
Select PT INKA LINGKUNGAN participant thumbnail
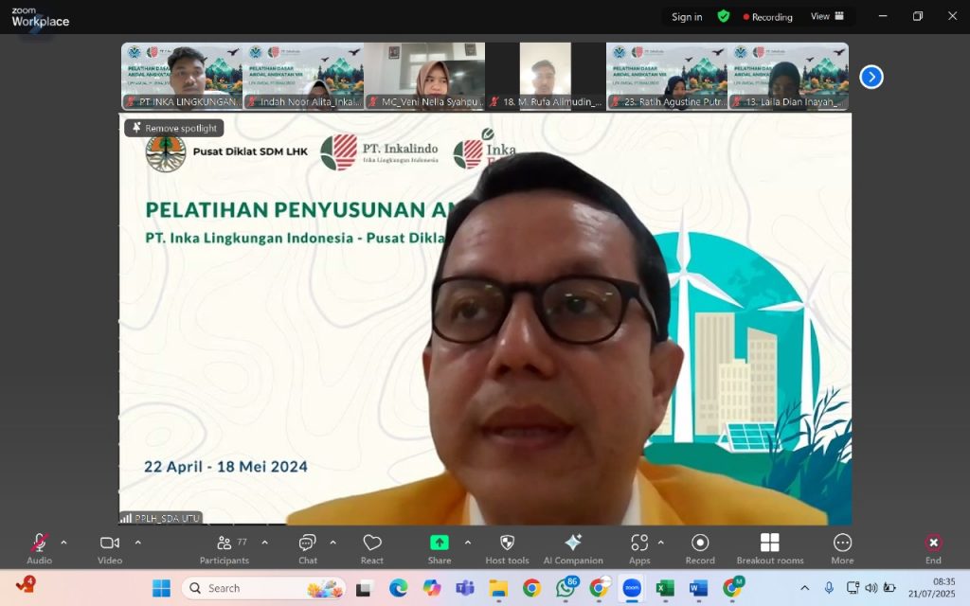182,76
